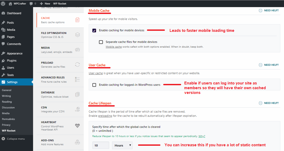284x151 pixels.
Task: Click the Tools wrench icon
Action: point(3,75)
